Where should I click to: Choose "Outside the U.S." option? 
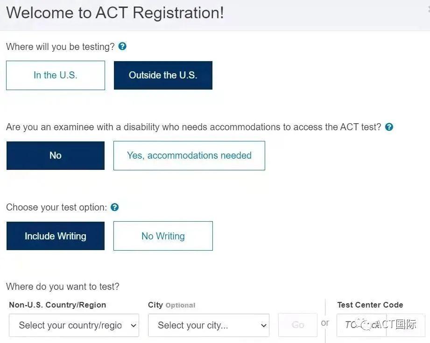click(163, 75)
